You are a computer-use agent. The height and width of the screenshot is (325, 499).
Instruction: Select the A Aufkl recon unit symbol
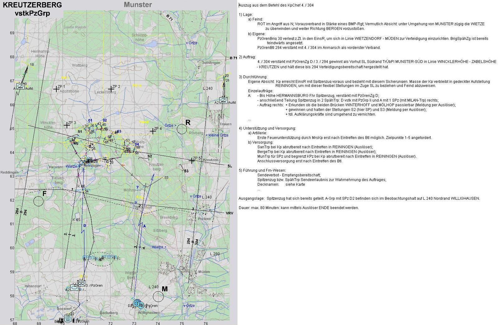pyautogui.click(x=21, y=86)
